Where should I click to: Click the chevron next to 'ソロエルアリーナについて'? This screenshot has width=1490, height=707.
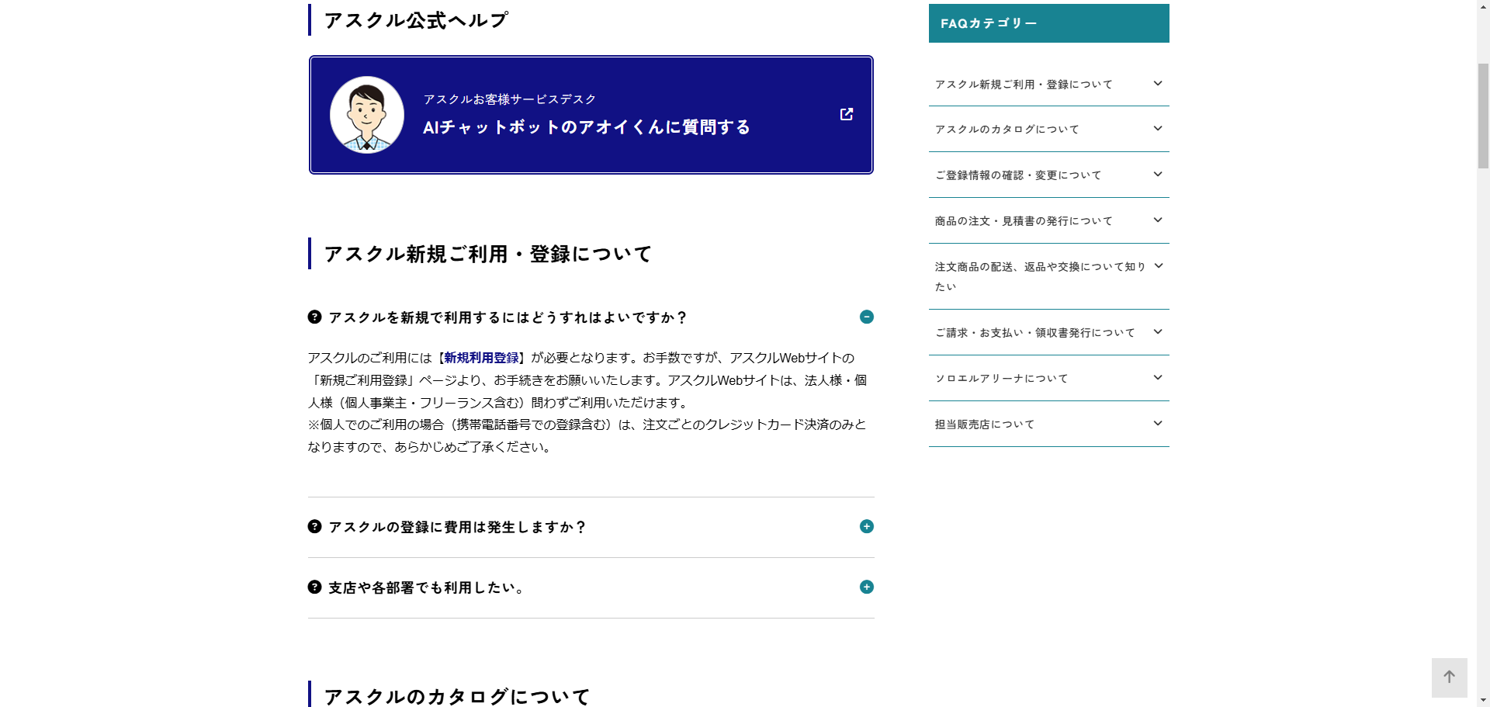click(1158, 377)
